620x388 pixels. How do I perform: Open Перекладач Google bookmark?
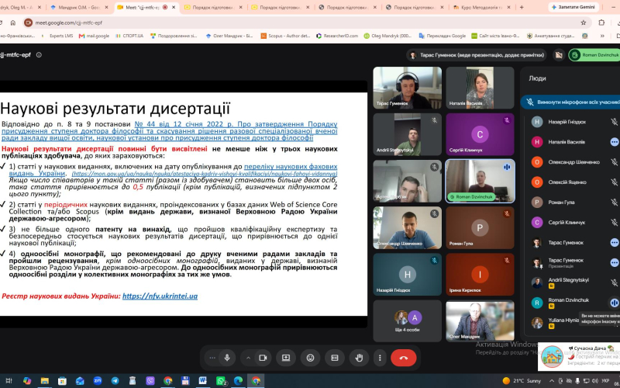click(x=442, y=36)
